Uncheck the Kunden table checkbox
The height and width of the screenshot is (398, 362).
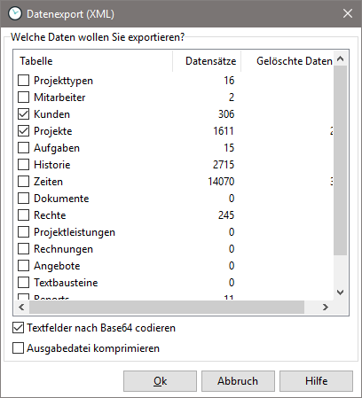[23, 114]
